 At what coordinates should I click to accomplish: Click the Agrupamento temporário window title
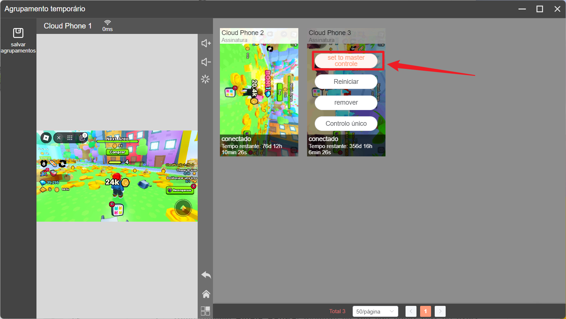(x=45, y=9)
